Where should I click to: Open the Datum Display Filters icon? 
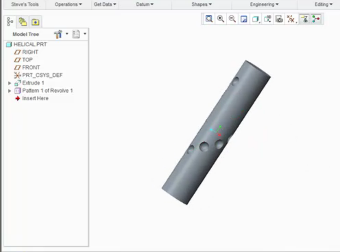[x=291, y=19]
